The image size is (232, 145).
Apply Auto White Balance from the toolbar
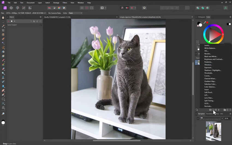tap(64, 8)
